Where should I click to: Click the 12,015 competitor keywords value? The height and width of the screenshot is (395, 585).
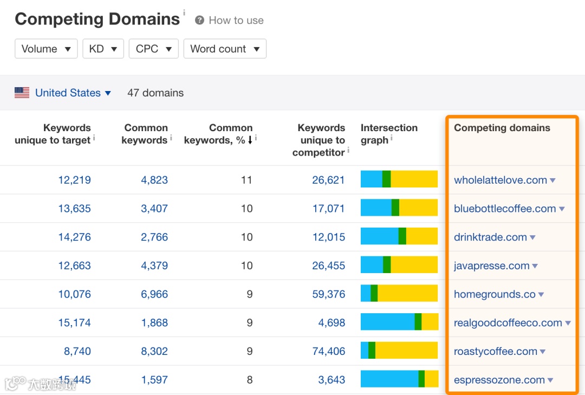pyautogui.click(x=328, y=237)
